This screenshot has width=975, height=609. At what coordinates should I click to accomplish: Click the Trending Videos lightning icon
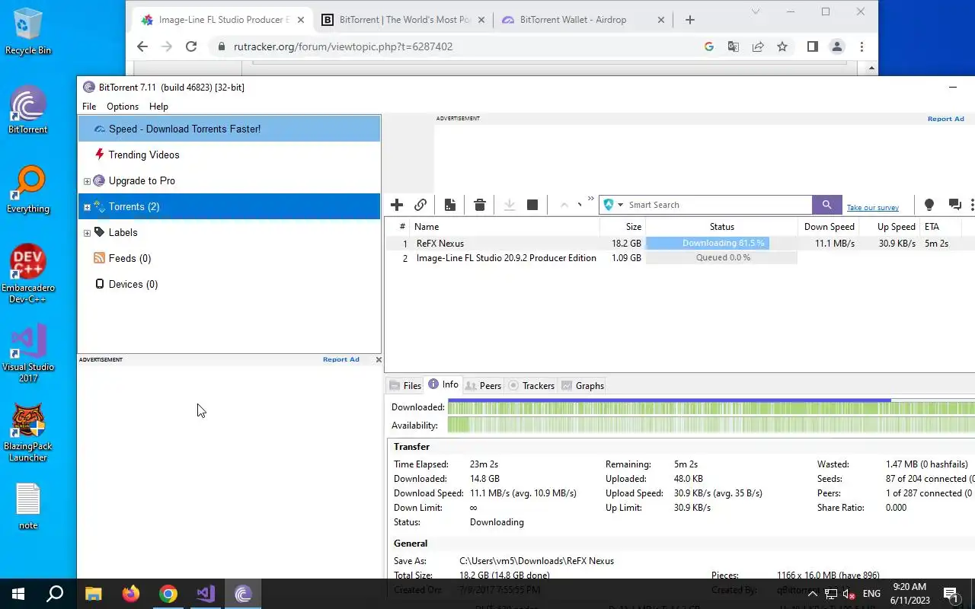point(99,155)
